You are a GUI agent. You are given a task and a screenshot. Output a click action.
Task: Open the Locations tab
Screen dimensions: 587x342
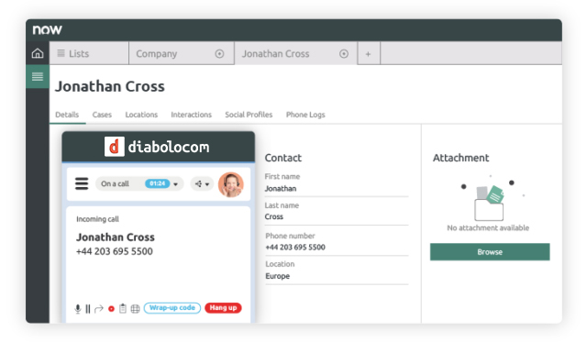141,115
